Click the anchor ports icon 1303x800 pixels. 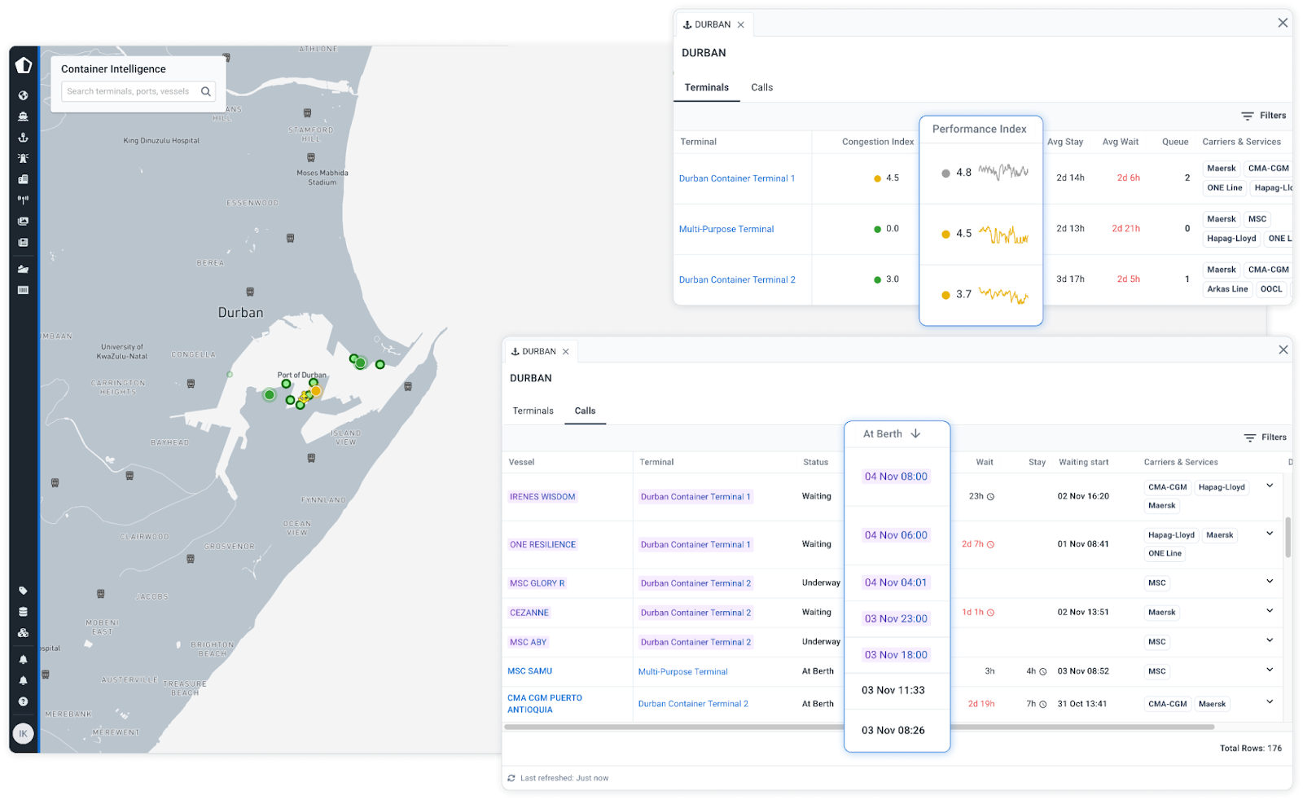click(23, 138)
